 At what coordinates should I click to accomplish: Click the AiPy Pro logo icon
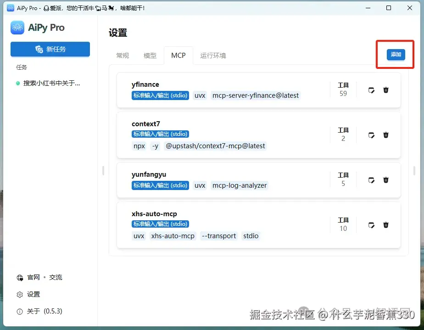[17, 28]
